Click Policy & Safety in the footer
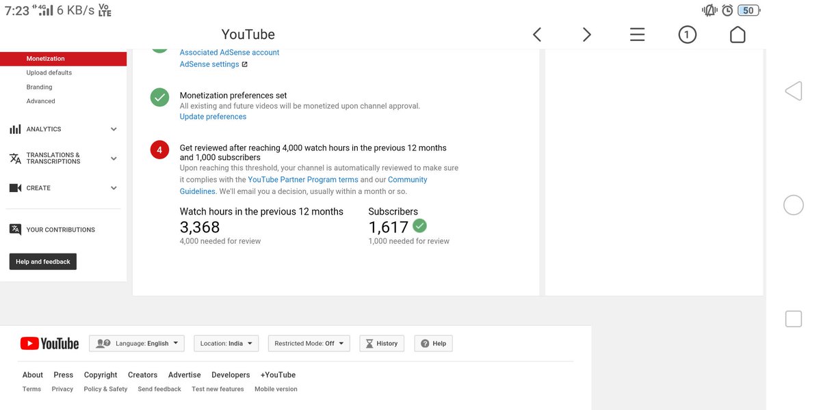821x410 pixels. point(105,389)
